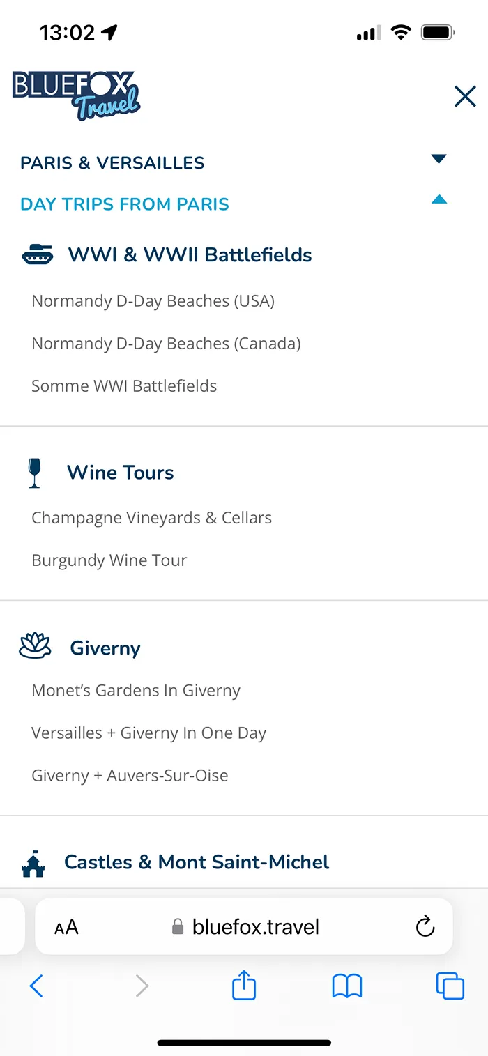Show Safari open tabs overview
Viewport: 488px width, 1056px height.
[450, 986]
